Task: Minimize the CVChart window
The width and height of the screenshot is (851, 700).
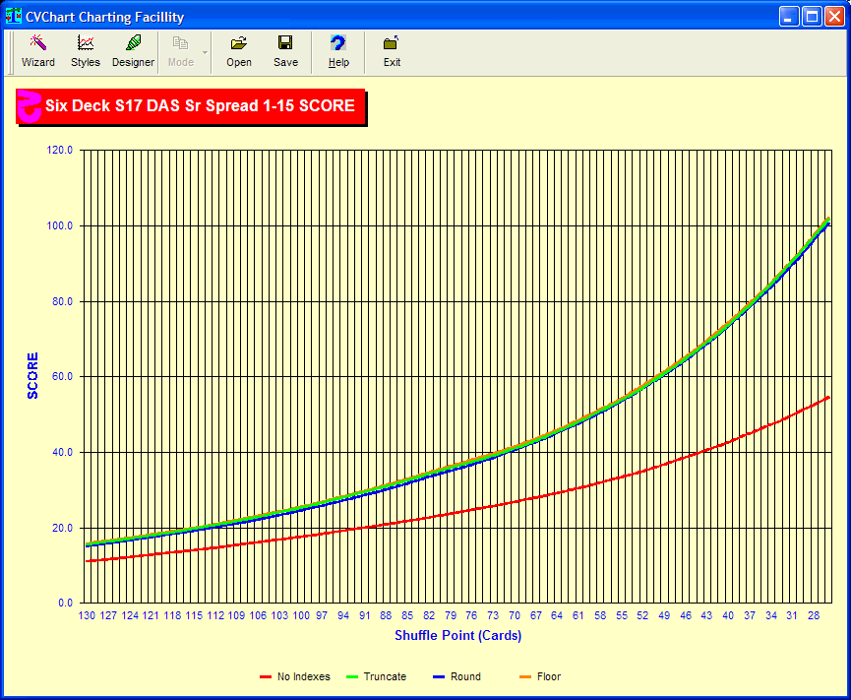Action: click(790, 17)
